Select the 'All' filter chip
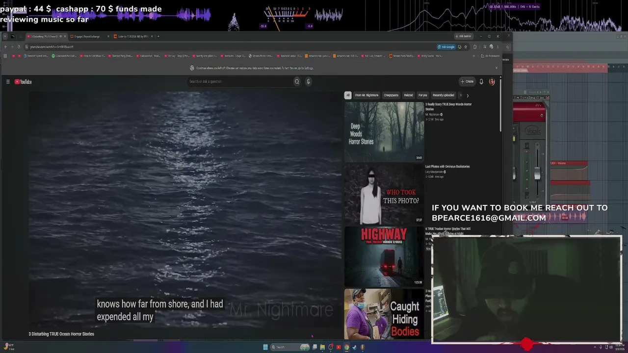Screen dimensions: 628x353 [348, 96]
